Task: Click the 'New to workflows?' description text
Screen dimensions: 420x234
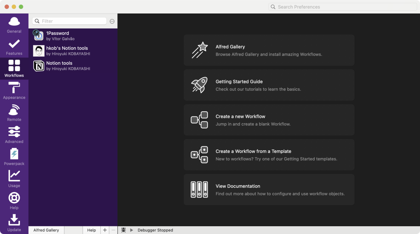Action: coord(276,159)
